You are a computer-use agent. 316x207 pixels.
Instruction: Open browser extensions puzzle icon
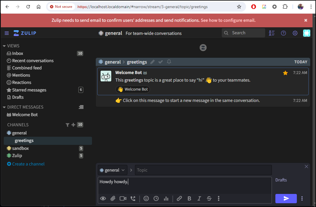pyautogui.click(x=285, y=7)
